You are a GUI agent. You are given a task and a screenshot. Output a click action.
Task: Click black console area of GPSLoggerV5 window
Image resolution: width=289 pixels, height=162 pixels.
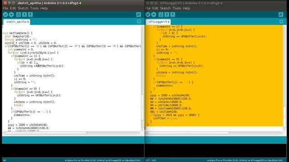click(215, 151)
